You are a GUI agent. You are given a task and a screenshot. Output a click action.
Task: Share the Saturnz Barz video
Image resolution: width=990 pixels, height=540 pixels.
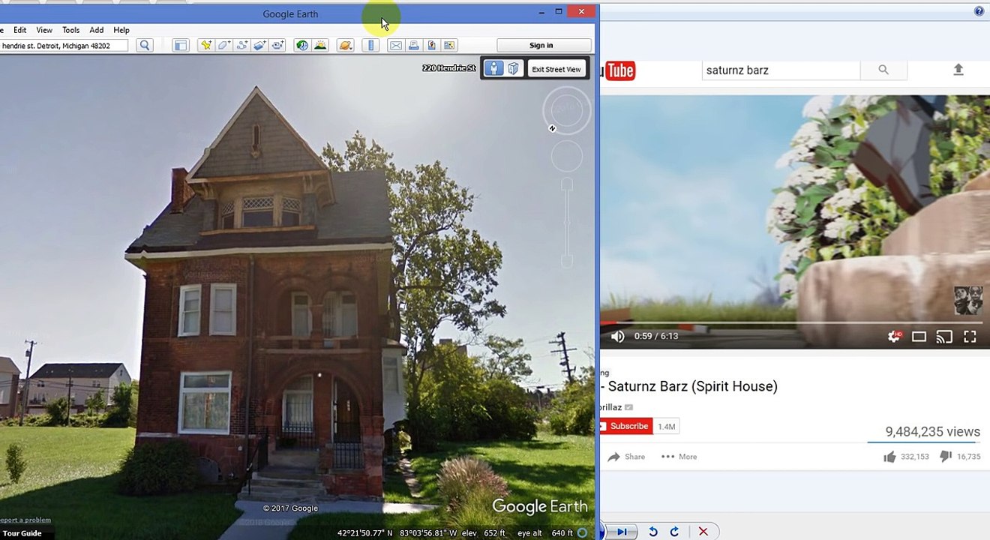pyautogui.click(x=626, y=457)
